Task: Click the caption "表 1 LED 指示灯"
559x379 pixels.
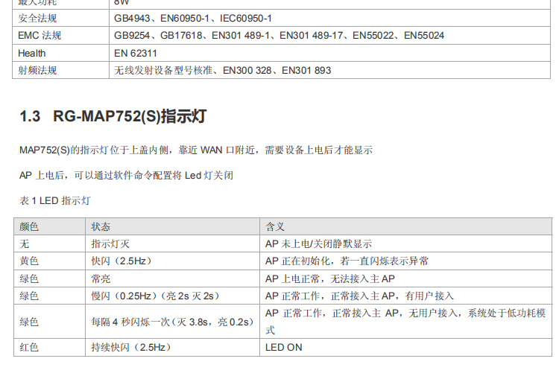Action: (55, 200)
